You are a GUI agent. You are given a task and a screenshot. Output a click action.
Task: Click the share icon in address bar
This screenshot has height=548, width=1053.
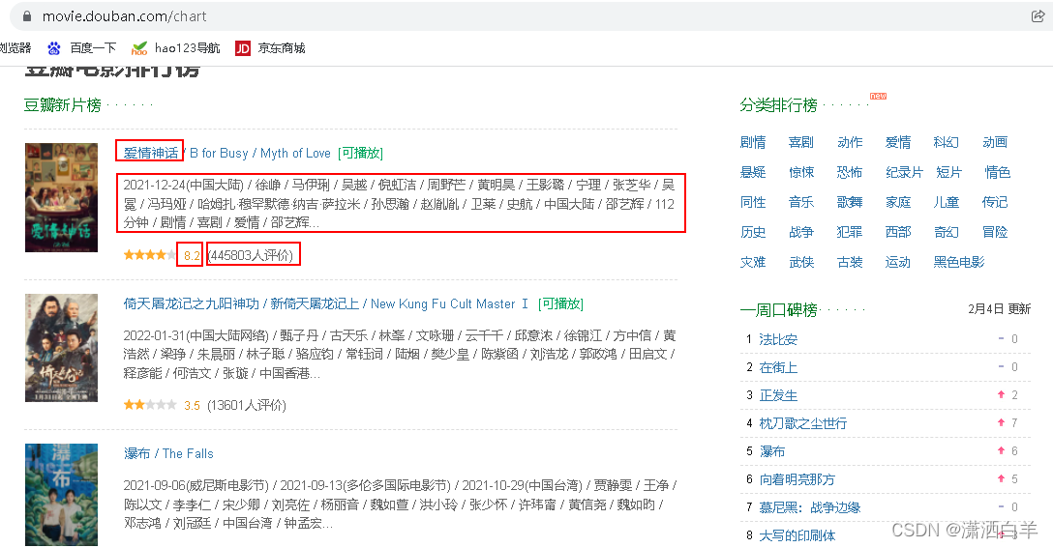[x=1038, y=16]
